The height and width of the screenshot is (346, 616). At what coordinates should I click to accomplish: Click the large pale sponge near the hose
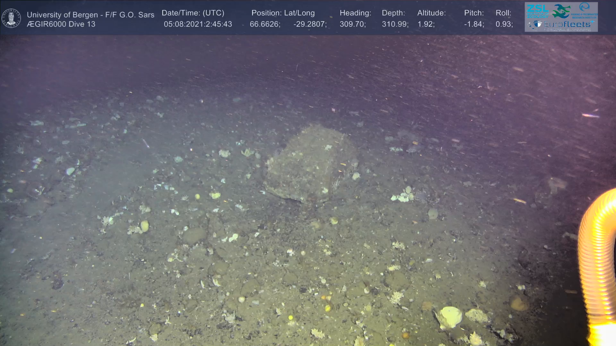(x=450, y=317)
